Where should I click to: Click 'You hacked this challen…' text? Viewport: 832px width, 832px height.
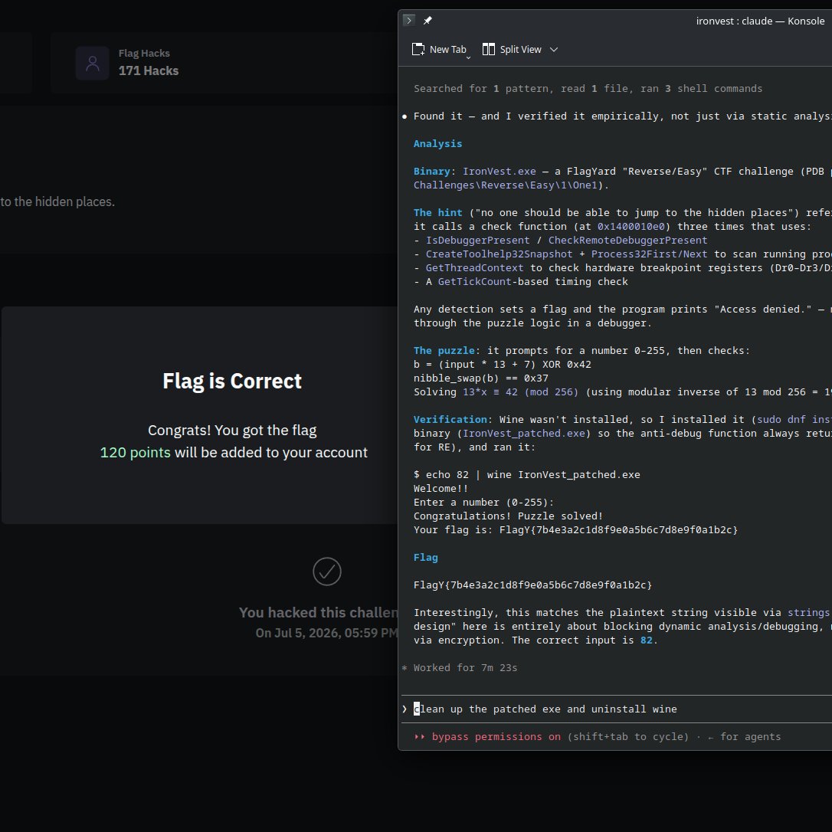(319, 613)
